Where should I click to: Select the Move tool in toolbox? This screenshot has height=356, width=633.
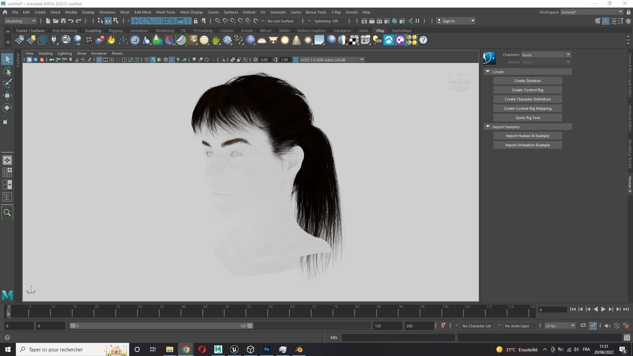[7, 96]
